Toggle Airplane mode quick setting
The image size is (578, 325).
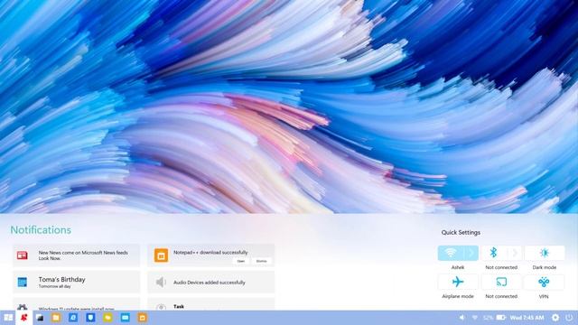tap(458, 282)
